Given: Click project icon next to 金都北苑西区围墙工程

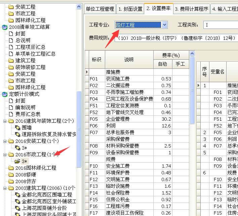Looking at the screenshot, I should click(17, 195).
